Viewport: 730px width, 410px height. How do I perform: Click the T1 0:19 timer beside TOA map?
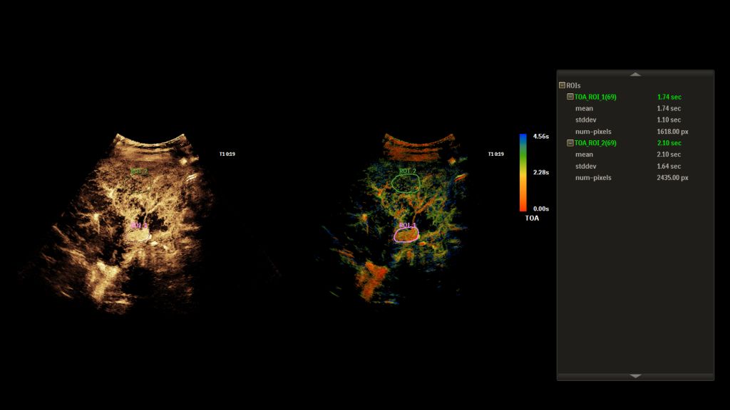point(496,154)
